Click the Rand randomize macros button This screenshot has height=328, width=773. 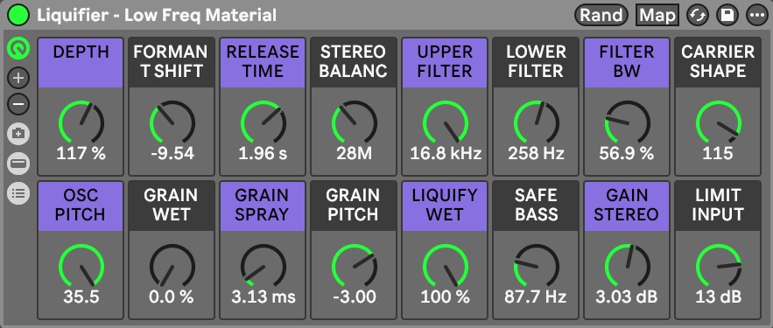601,15
